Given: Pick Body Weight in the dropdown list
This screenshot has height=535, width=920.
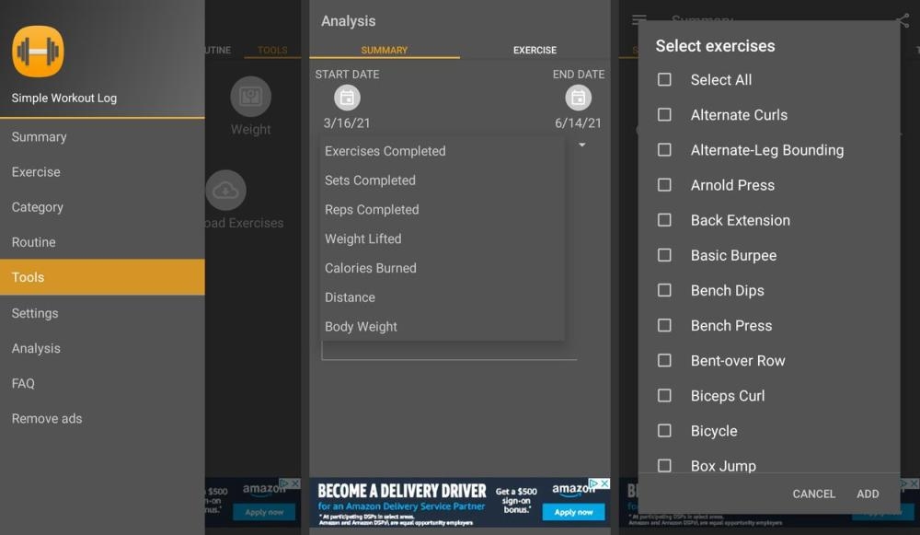Looking at the screenshot, I should coord(361,327).
